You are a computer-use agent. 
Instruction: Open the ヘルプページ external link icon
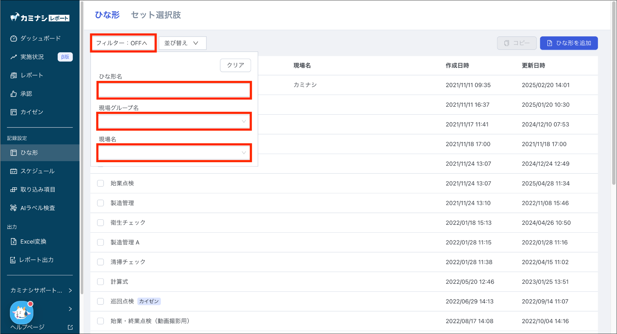70,327
